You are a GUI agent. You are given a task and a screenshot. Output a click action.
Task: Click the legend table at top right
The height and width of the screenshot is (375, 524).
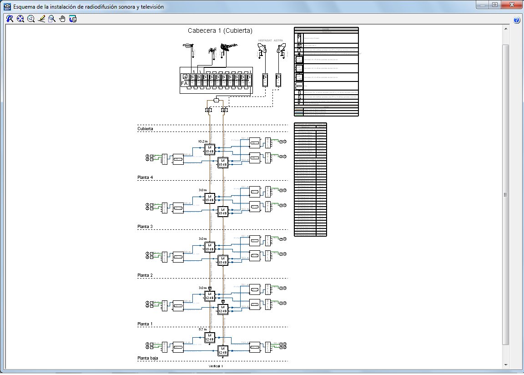[326, 72]
